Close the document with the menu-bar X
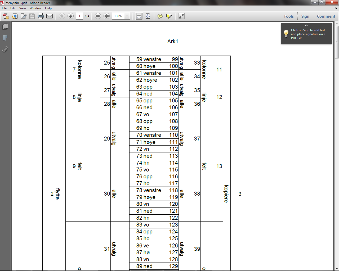 [x=336, y=8]
